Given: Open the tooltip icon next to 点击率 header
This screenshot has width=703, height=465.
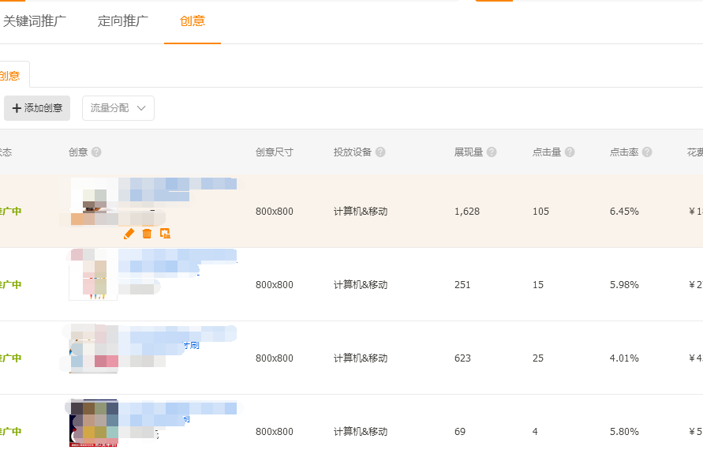Looking at the screenshot, I should pyautogui.click(x=646, y=152).
